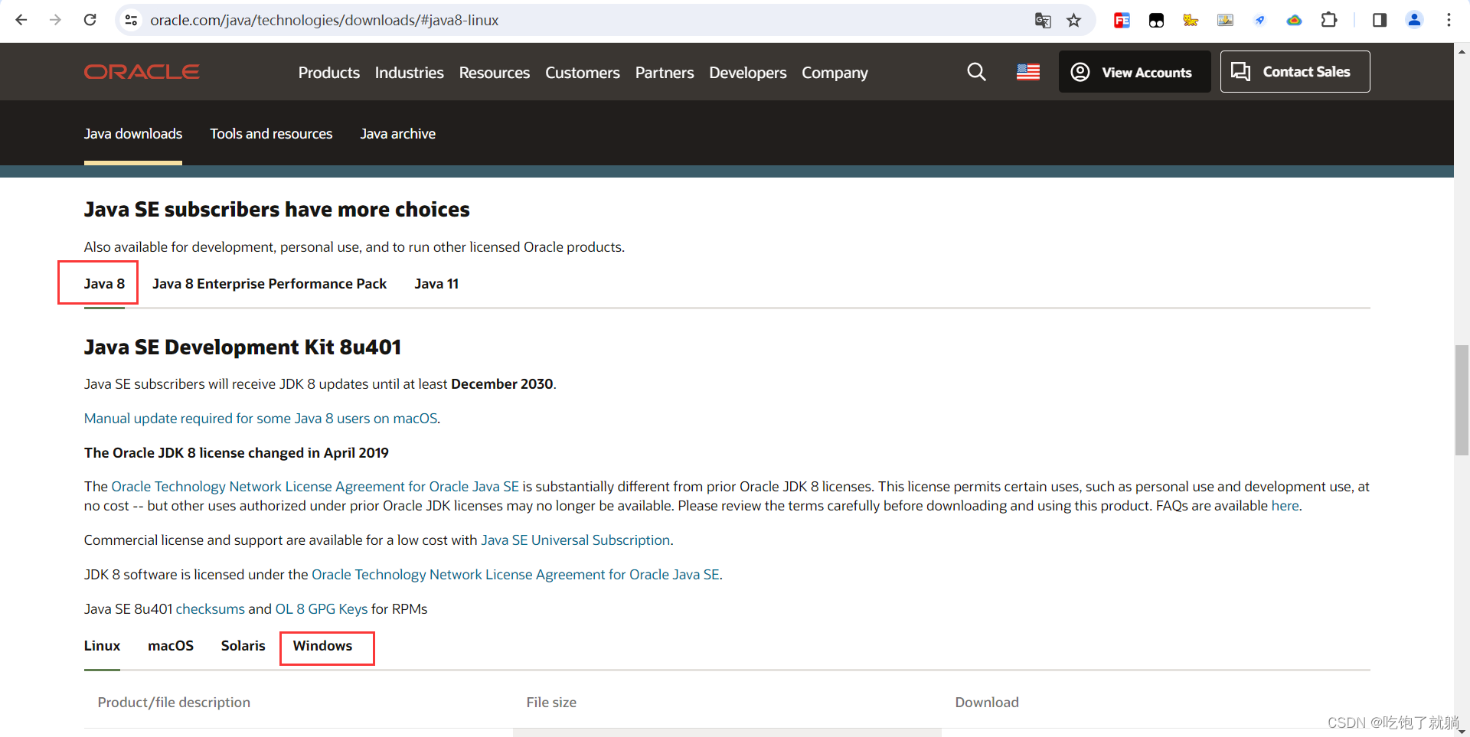This screenshot has width=1470, height=737.
Task: Open the FAQs 'here' link
Action: pos(1285,506)
